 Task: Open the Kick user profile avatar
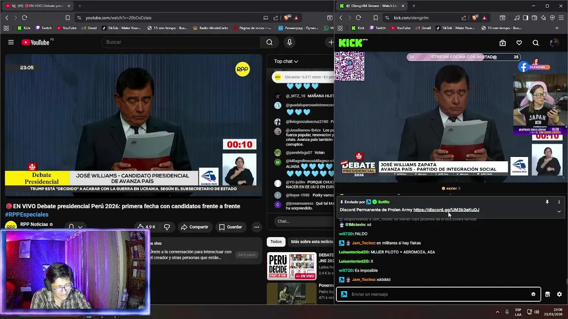click(554, 43)
